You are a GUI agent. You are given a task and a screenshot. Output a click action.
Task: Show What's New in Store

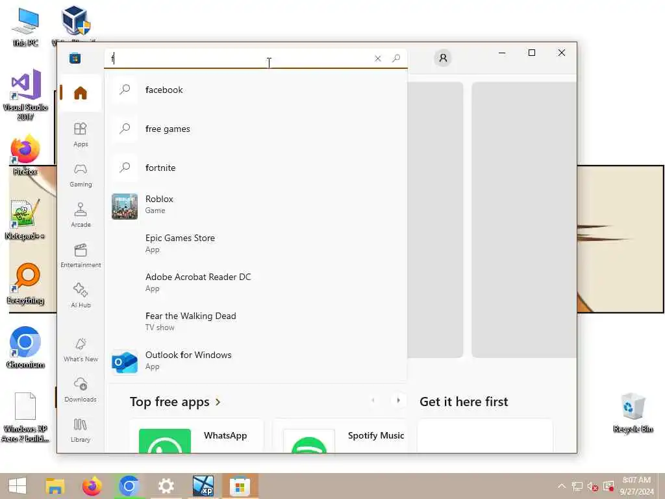pyautogui.click(x=80, y=350)
